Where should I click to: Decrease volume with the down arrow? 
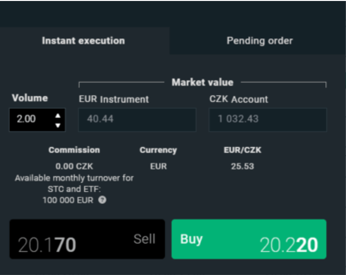pos(58,125)
